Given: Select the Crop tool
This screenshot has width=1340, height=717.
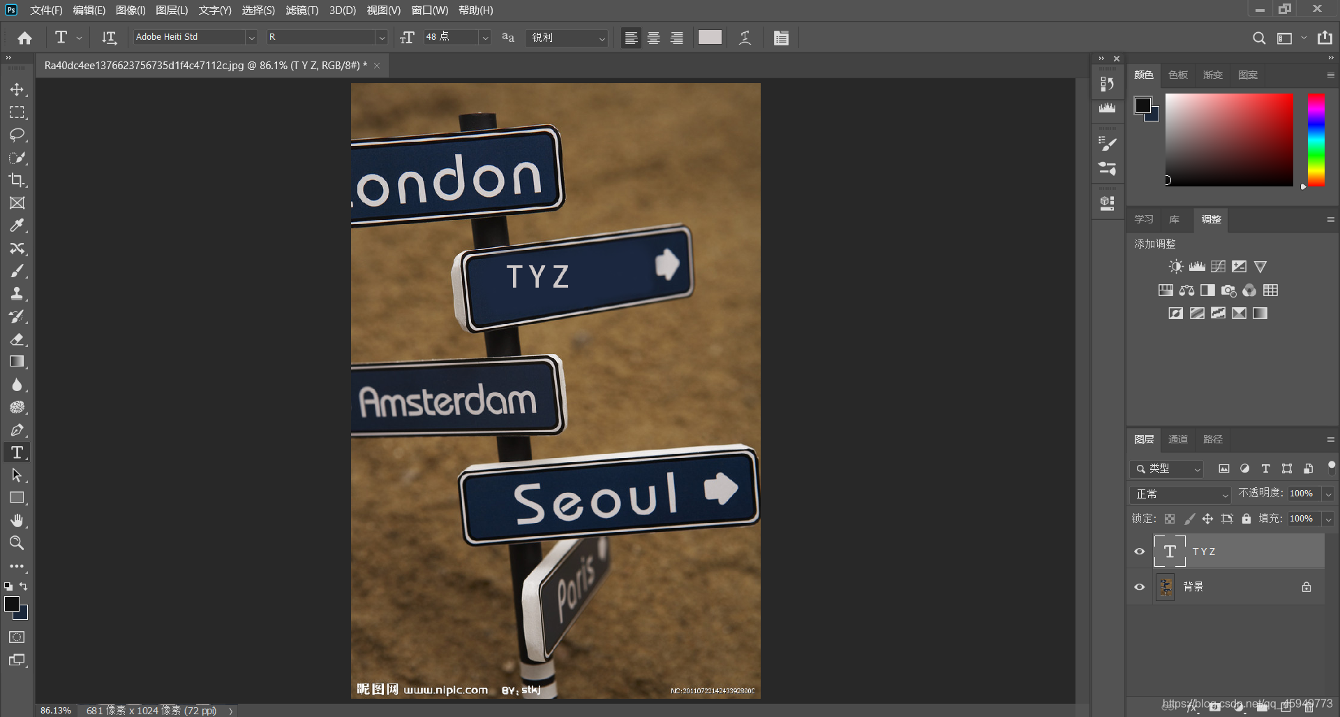Looking at the screenshot, I should (x=17, y=180).
